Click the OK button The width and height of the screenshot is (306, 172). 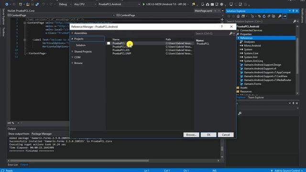[208, 135]
